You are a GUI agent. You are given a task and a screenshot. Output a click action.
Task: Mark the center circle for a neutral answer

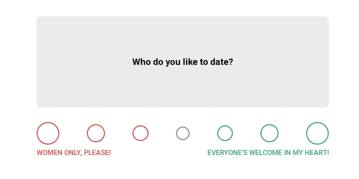tap(183, 133)
